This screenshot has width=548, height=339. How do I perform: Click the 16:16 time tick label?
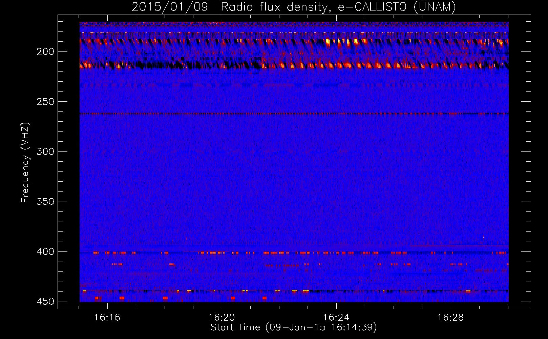coord(107,318)
